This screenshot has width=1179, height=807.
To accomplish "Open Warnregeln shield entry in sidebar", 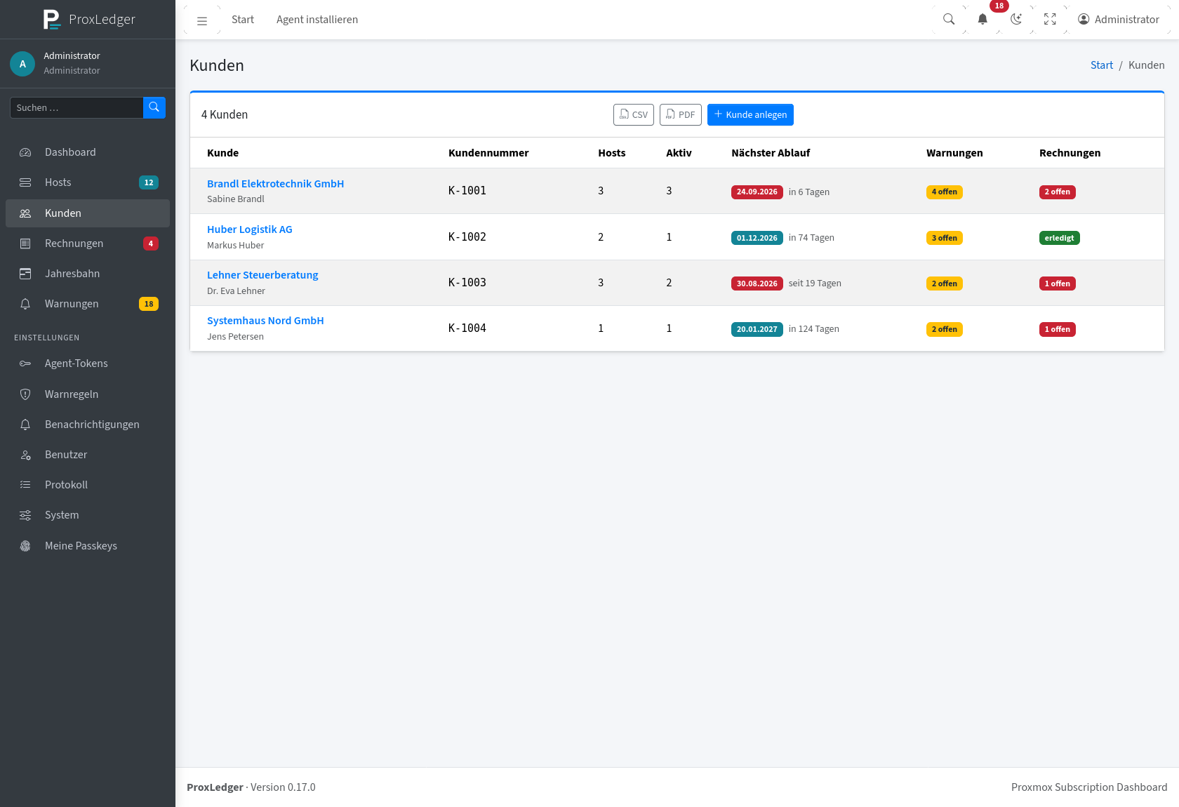I will click(x=88, y=394).
